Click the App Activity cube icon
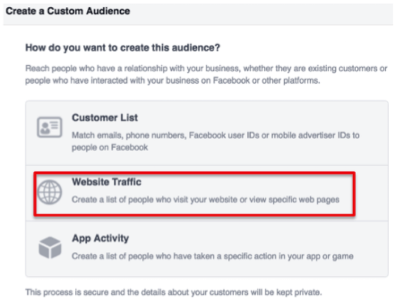Image resolution: width=397 pixels, height=304 pixels. pyautogui.click(x=50, y=247)
